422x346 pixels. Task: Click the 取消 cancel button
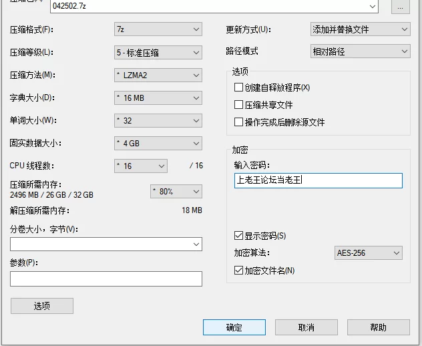pos(306,327)
